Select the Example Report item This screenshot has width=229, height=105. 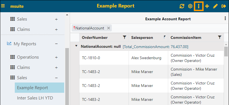[x=39, y=88]
